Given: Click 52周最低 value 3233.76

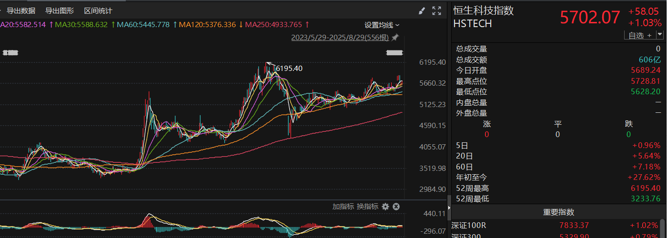Looking at the screenshot, I should [x=646, y=199].
